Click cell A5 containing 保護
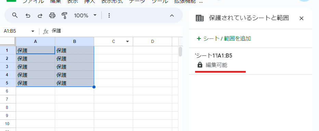Image resolution: width=319 pixels, height=131 pixels. tap(35, 83)
